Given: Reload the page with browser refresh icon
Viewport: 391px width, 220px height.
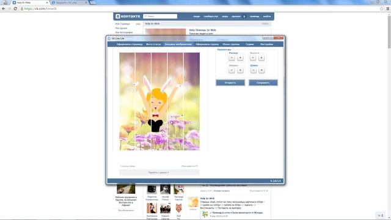Looking at the screenshot, I should coord(15,9).
